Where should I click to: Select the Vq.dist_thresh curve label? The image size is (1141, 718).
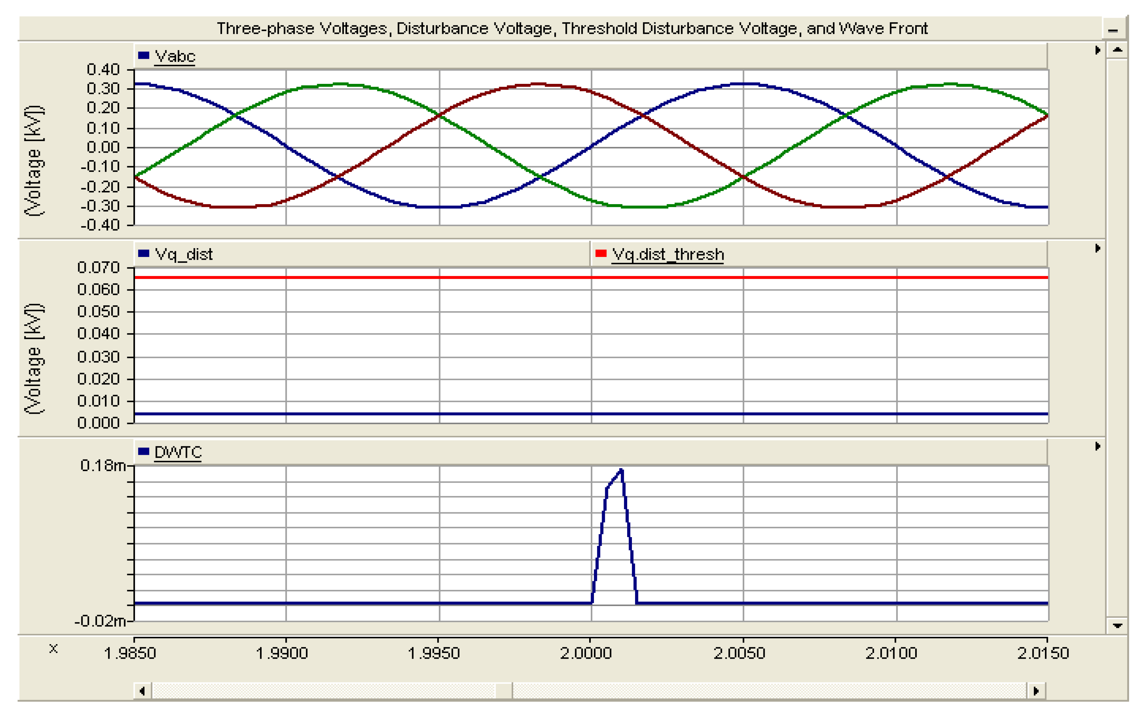coord(668,254)
